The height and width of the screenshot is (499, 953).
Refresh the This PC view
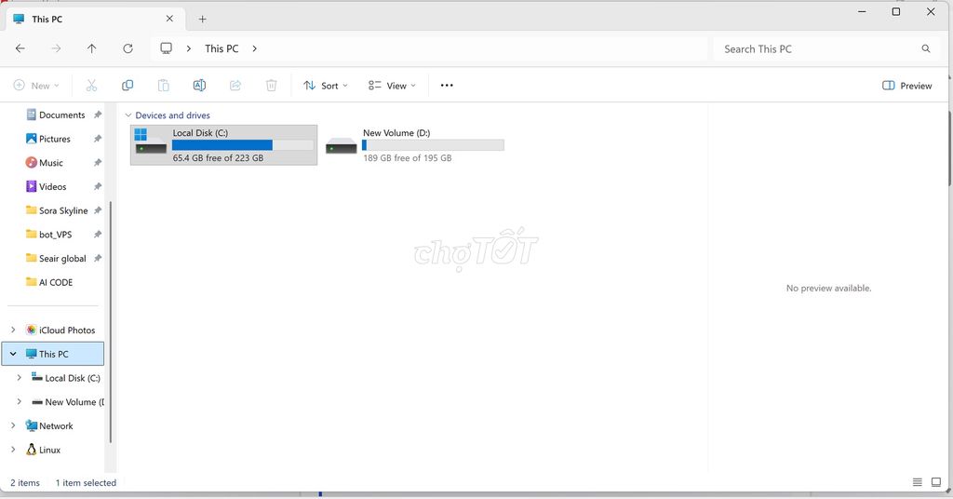128,48
